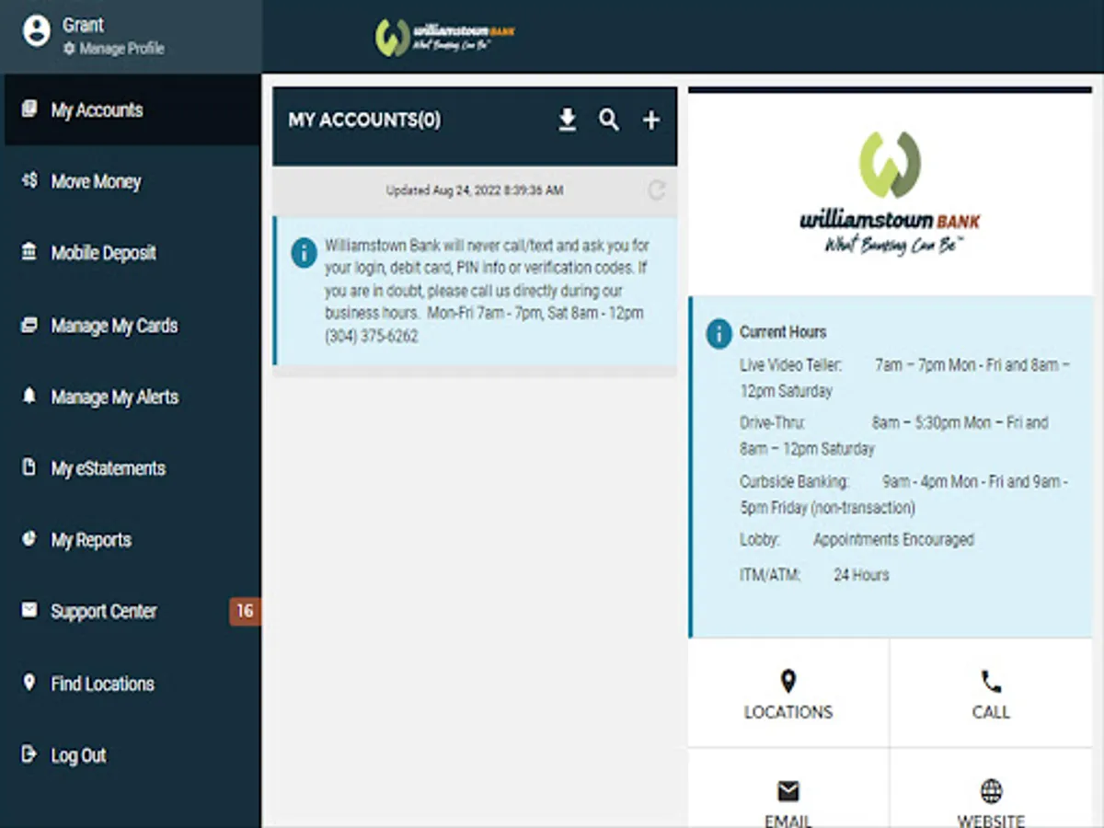The height and width of the screenshot is (828, 1104).
Task: Click the MY ACCOUNTS(0) heading
Action: click(364, 121)
